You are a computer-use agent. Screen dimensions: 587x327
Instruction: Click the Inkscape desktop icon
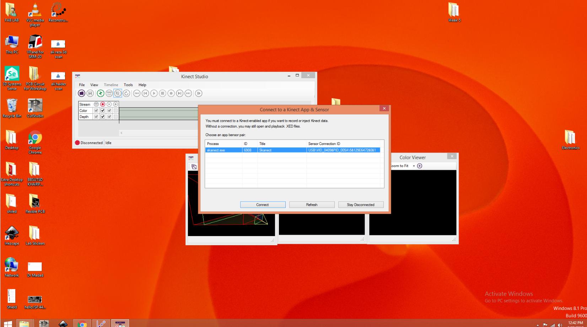(x=12, y=236)
